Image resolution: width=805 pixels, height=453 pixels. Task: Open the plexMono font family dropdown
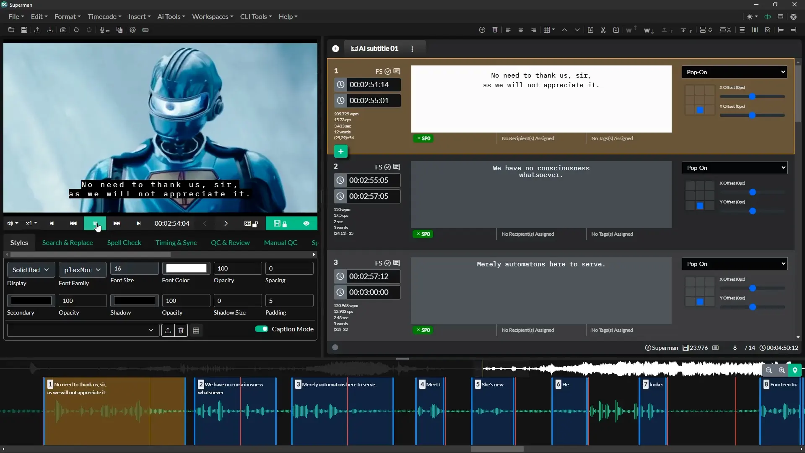click(x=82, y=270)
